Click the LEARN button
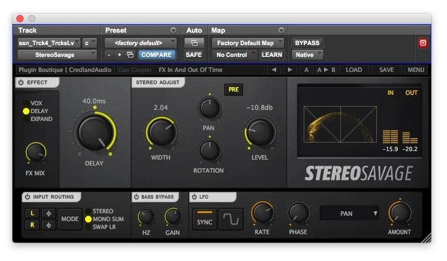The height and width of the screenshot is (261, 447). pos(272,55)
